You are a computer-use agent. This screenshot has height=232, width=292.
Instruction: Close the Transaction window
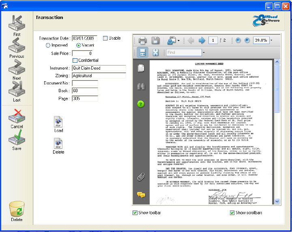(286, 6)
